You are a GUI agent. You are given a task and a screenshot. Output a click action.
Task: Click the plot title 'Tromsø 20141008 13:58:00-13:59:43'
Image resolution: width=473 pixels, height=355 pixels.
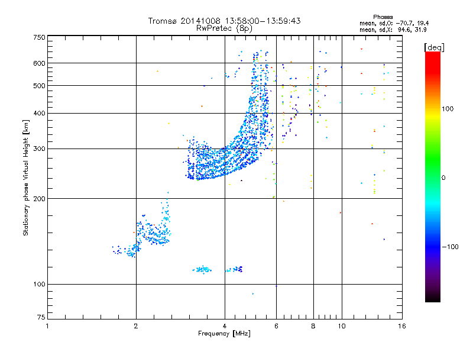point(224,21)
